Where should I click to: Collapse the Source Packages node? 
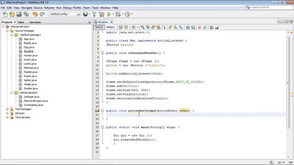pos(7,31)
